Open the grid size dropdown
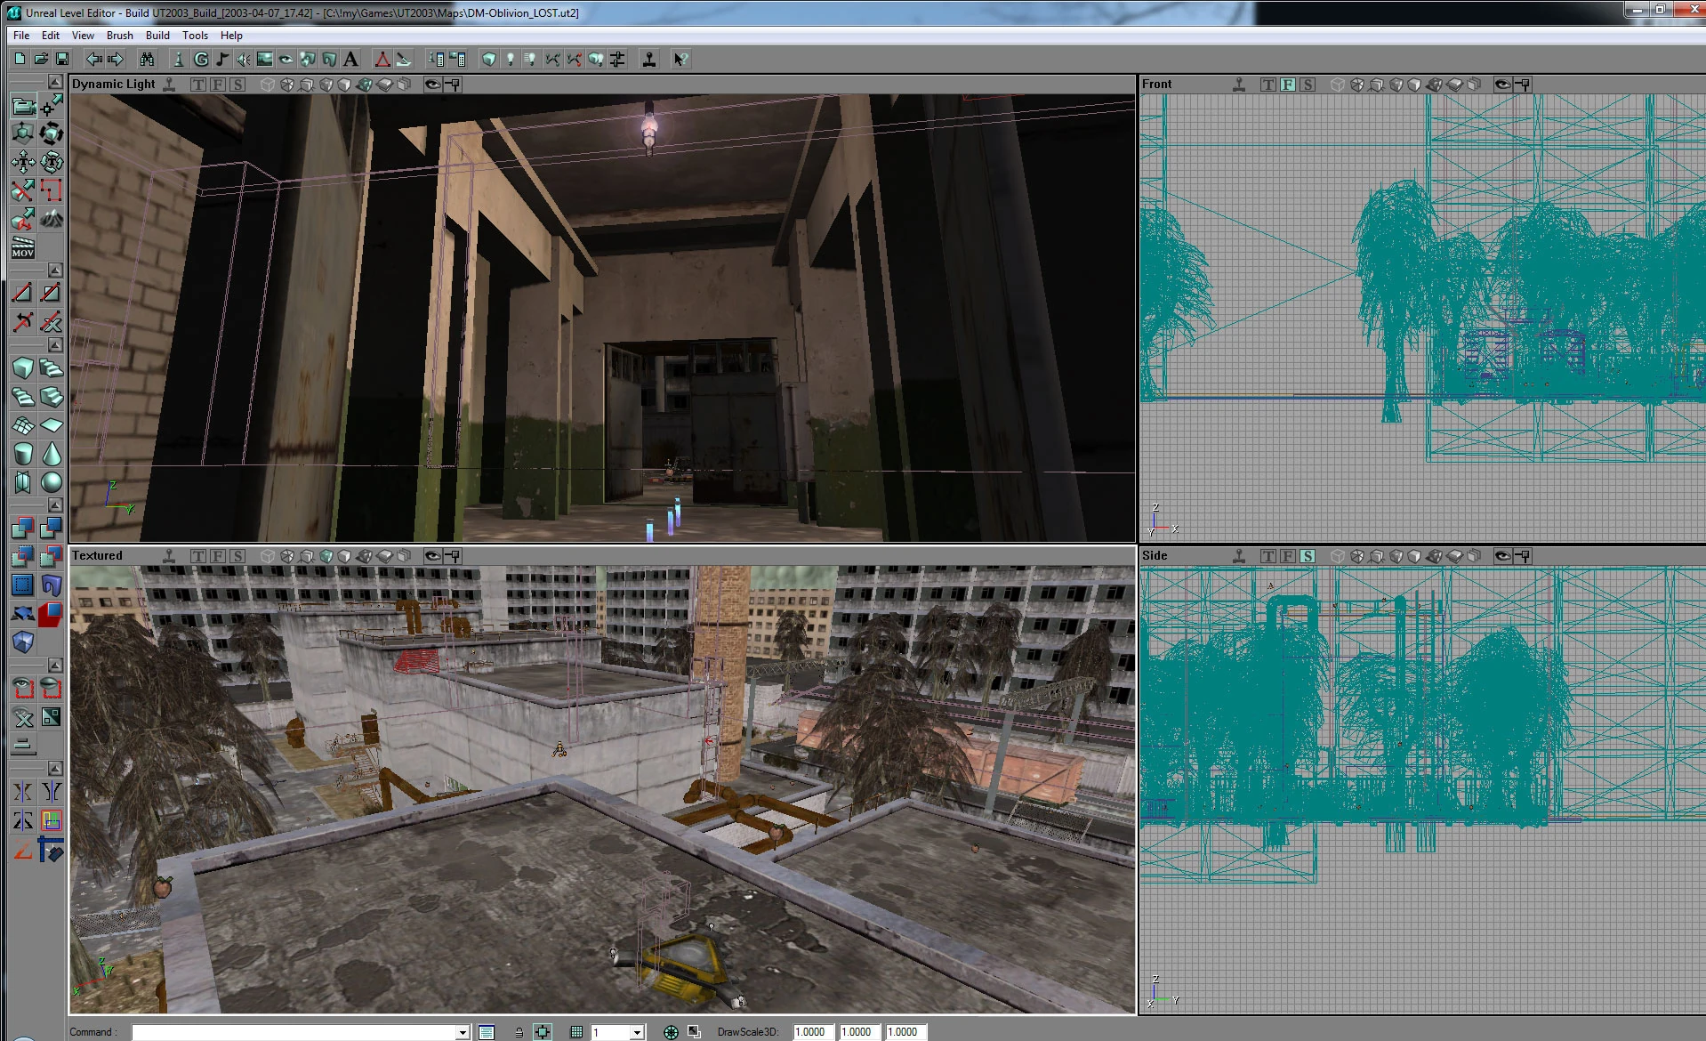 coord(637,1032)
